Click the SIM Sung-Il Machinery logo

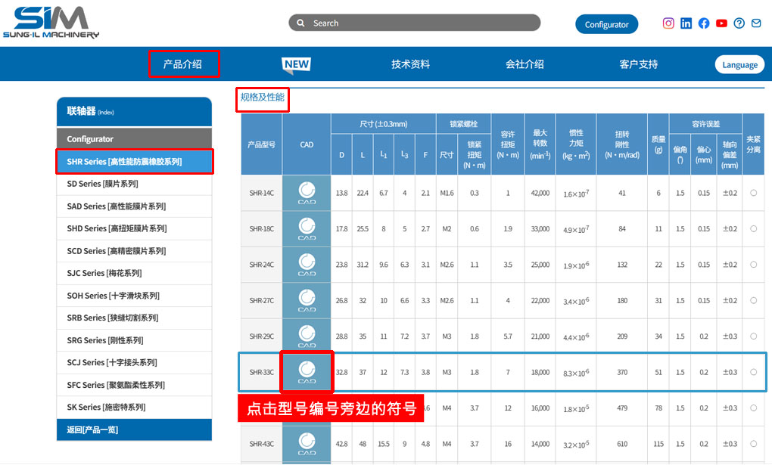(51, 22)
